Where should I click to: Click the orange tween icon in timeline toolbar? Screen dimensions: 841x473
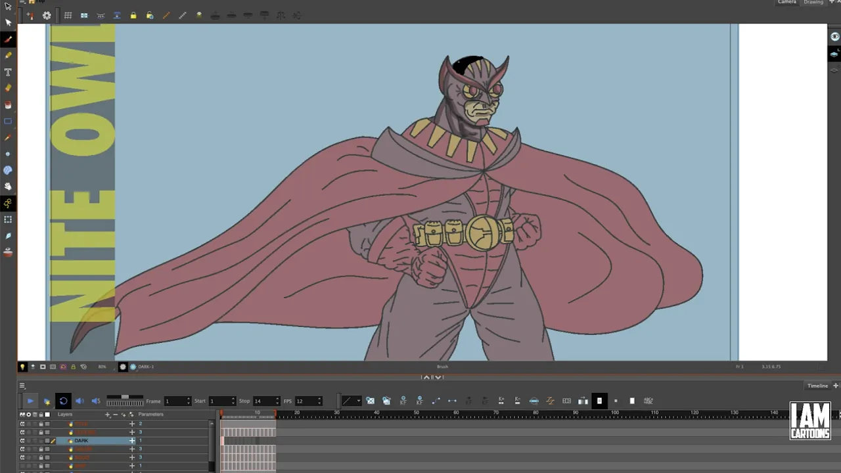click(x=550, y=401)
